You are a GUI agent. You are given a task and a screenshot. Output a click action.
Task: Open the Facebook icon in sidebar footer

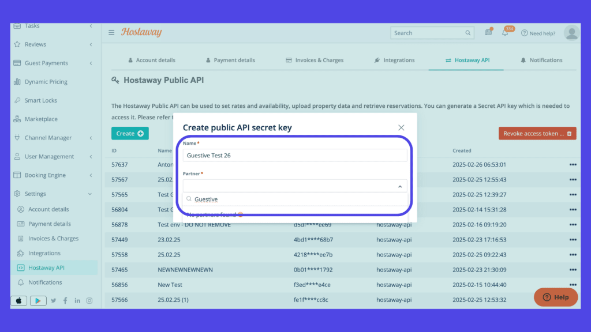(65, 301)
